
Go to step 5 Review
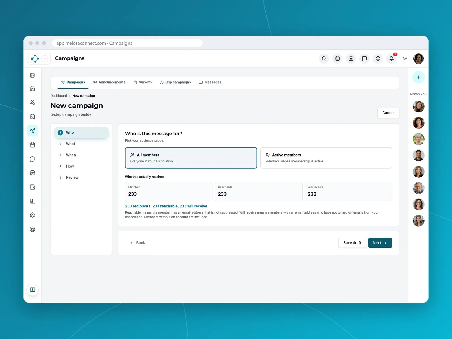pyautogui.click(x=81, y=177)
